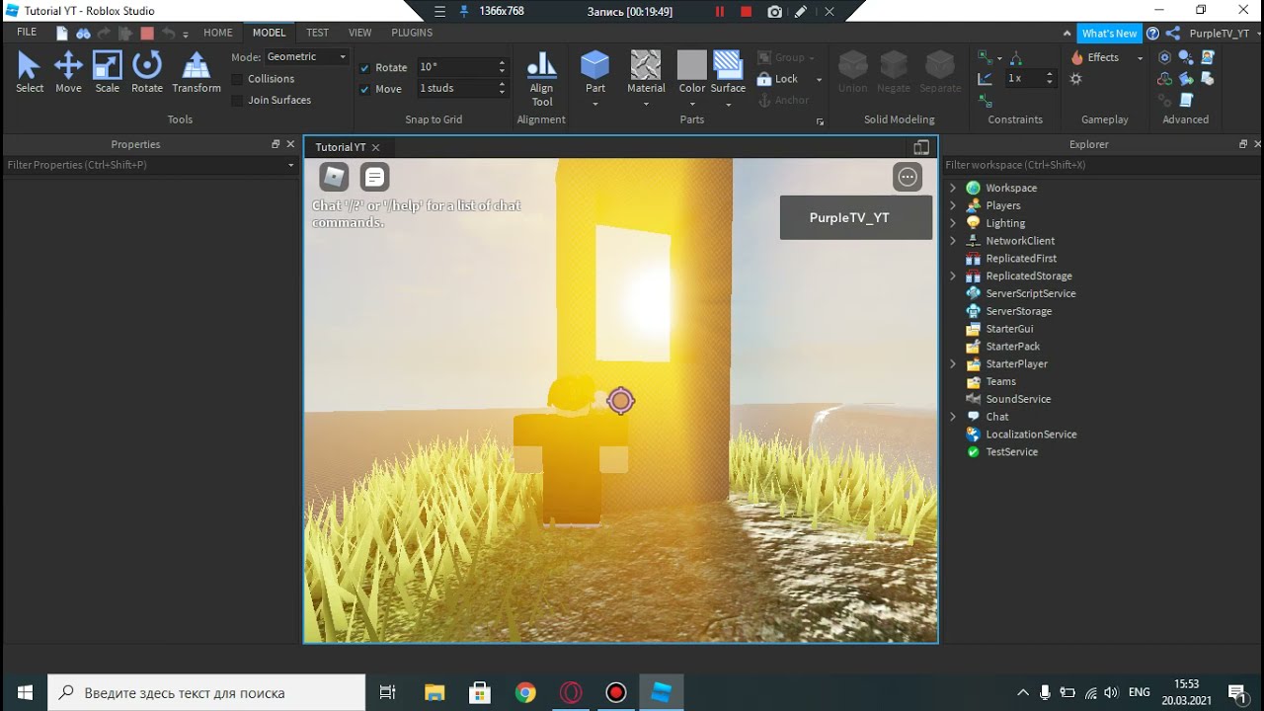This screenshot has height=711, width=1264.
Task: Open the Effects dropdown arrow
Action: point(1140,58)
